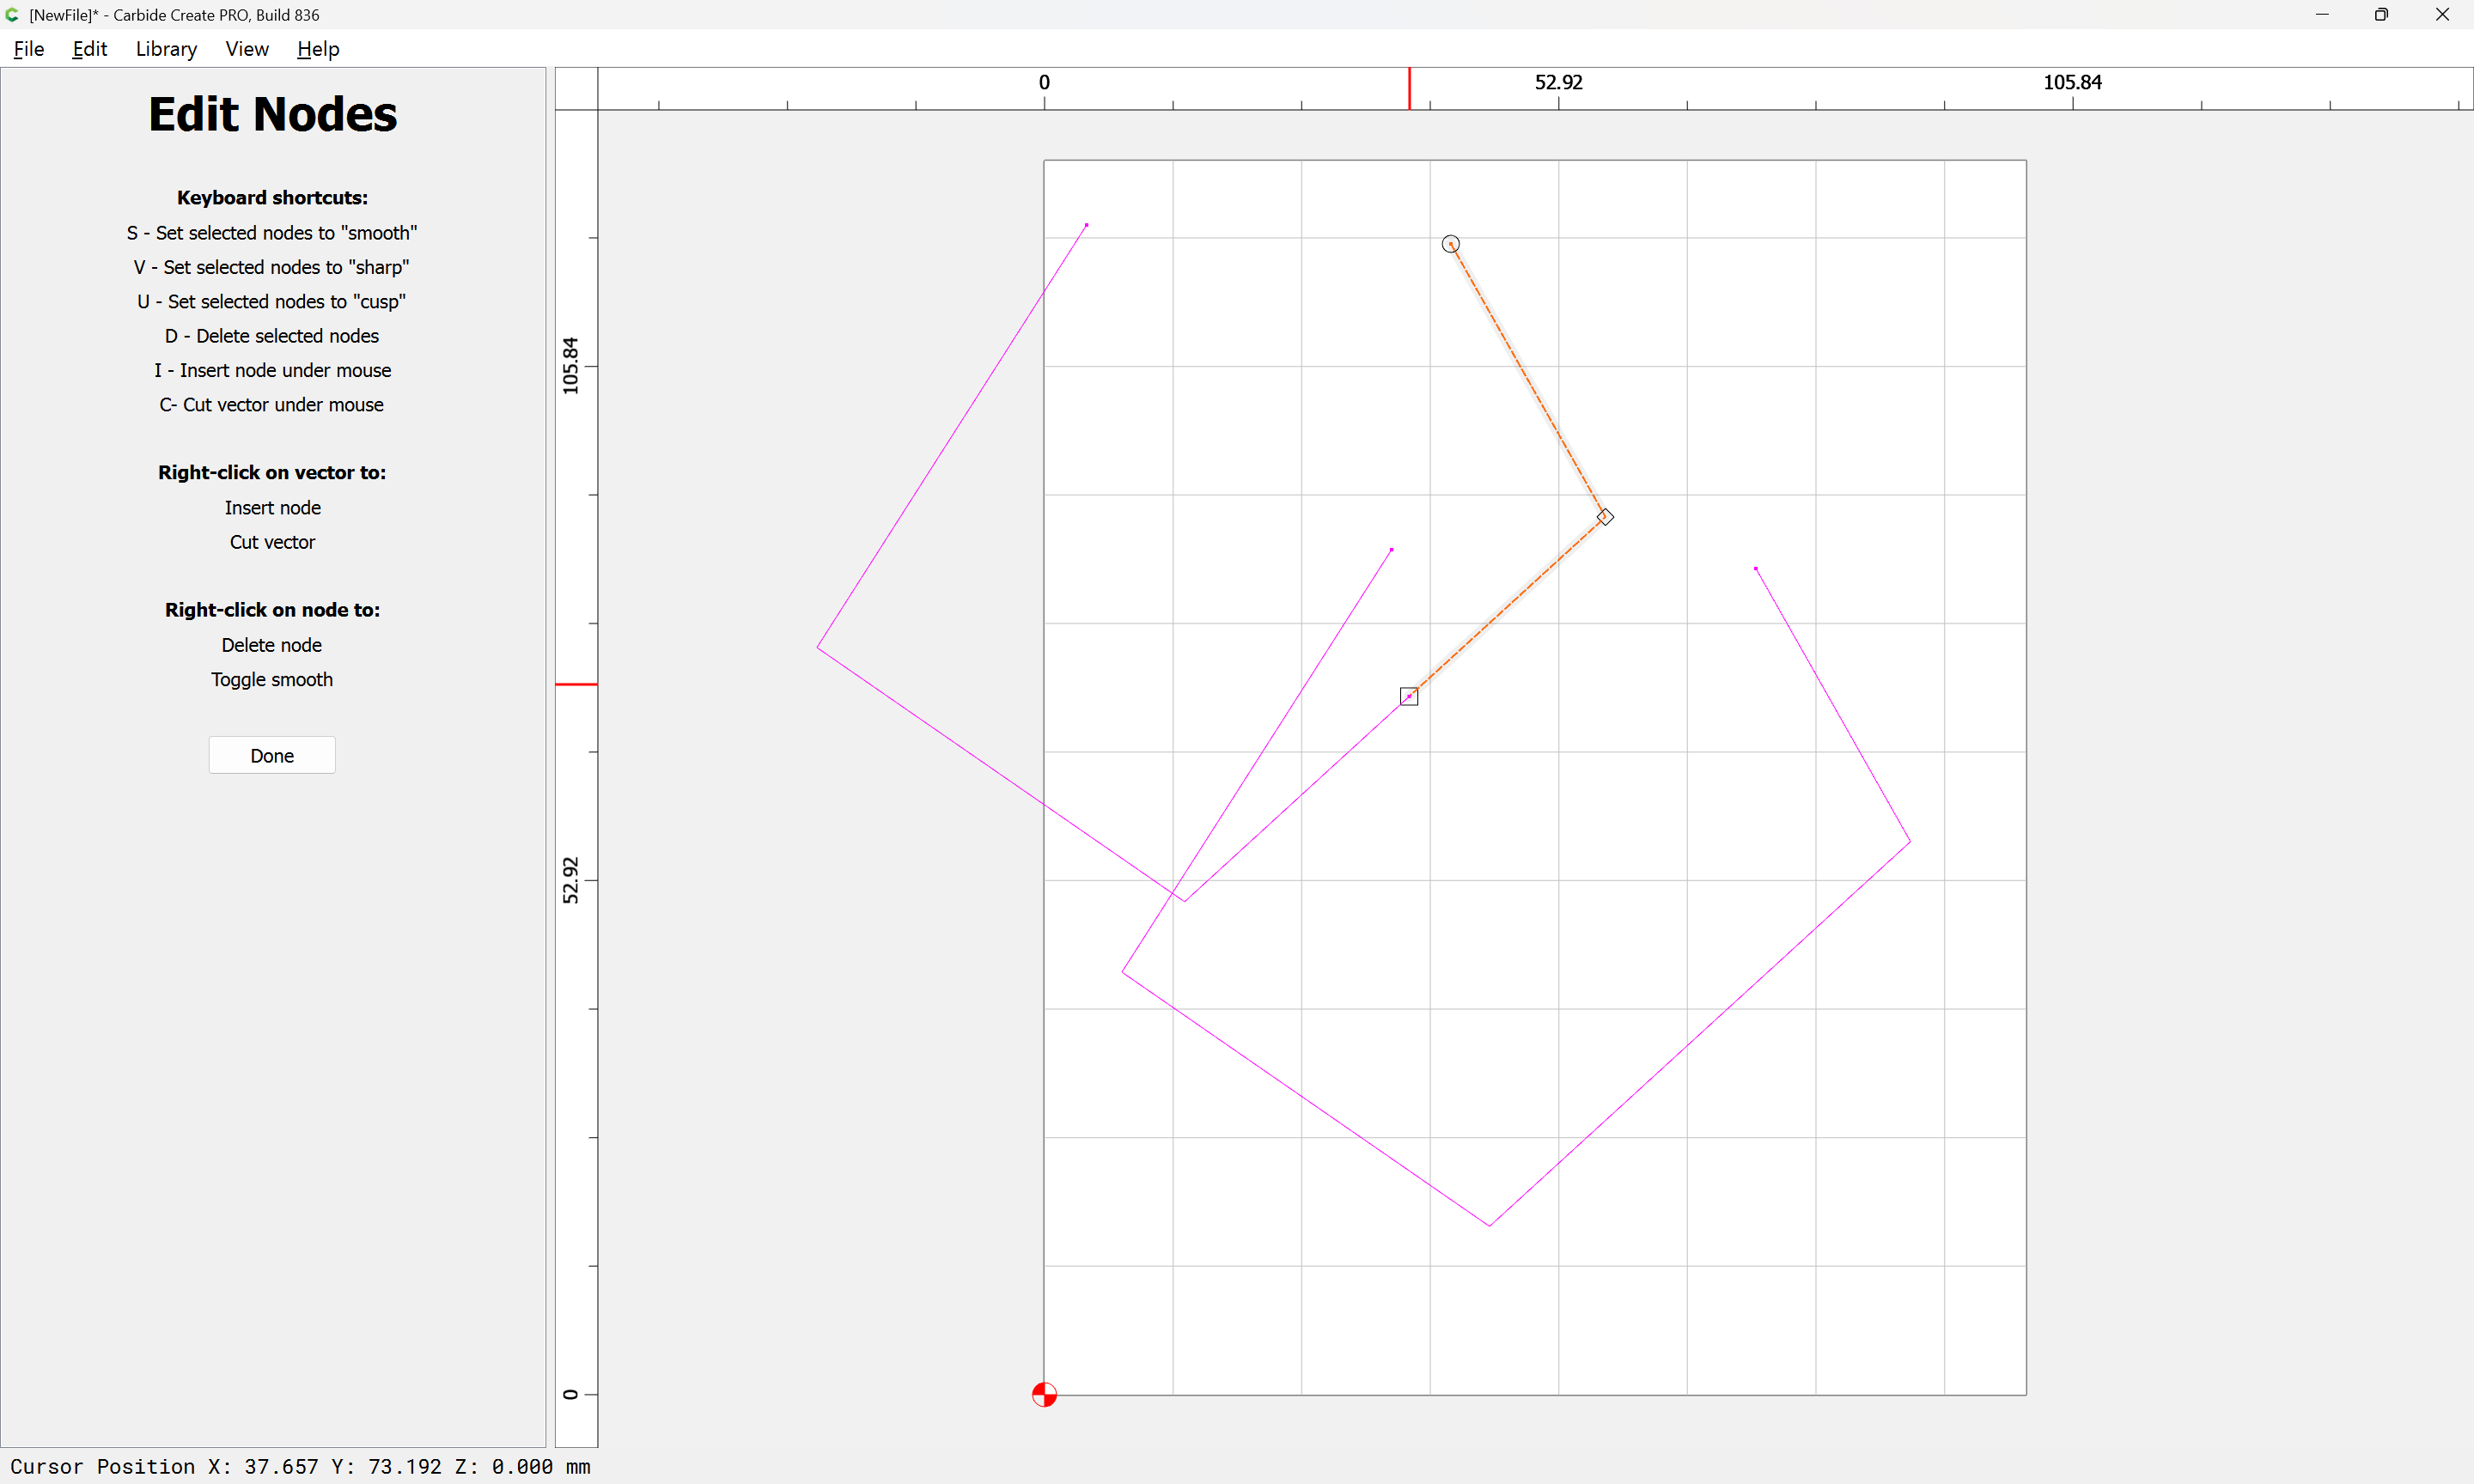Click the red marker on vertical ruler
Image resolution: width=2474 pixels, height=1484 pixels.
(x=576, y=684)
